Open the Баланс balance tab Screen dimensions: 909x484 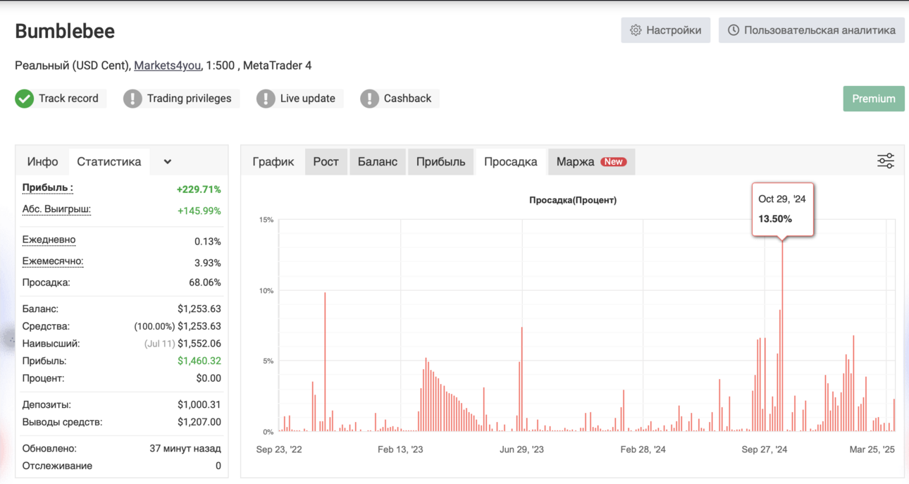(378, 162)
